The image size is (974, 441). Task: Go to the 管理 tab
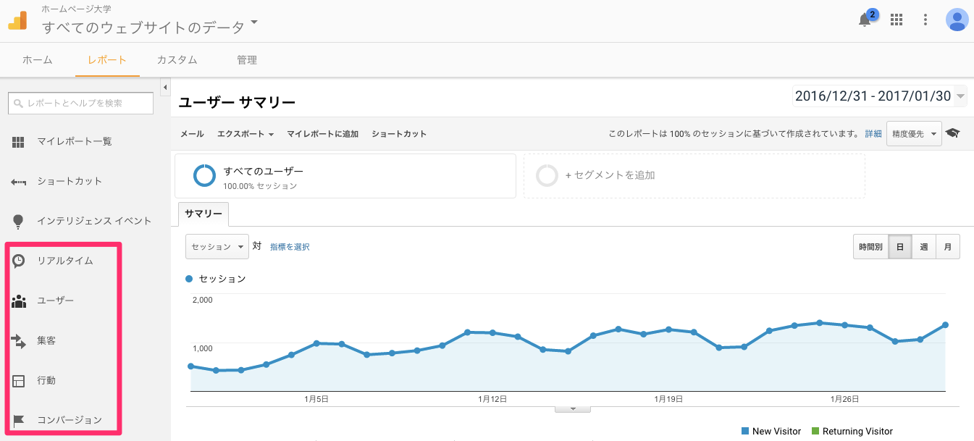[x=246, y=60]
